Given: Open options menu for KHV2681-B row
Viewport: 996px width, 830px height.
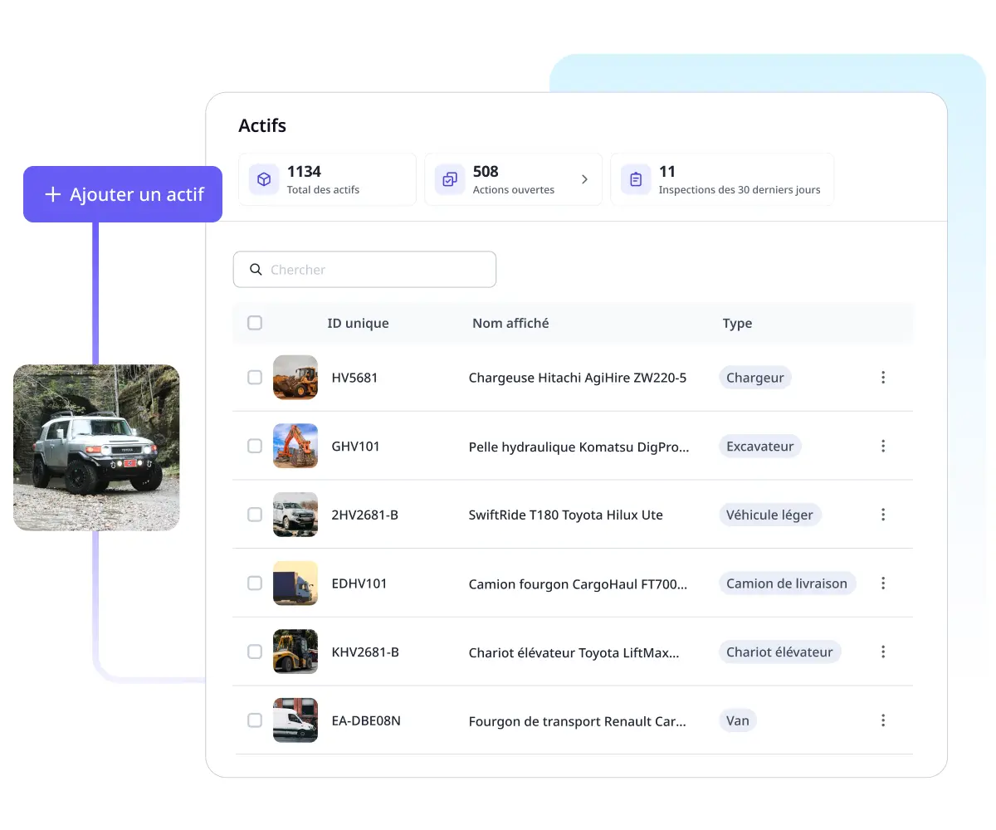Looking at the screenshot, I should click(x=882, y=652).
